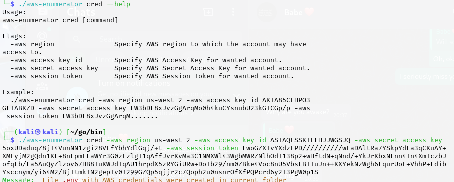Click the Chats heading title
The width and height of the screenshot is (454, 182).
coord(81,12)
